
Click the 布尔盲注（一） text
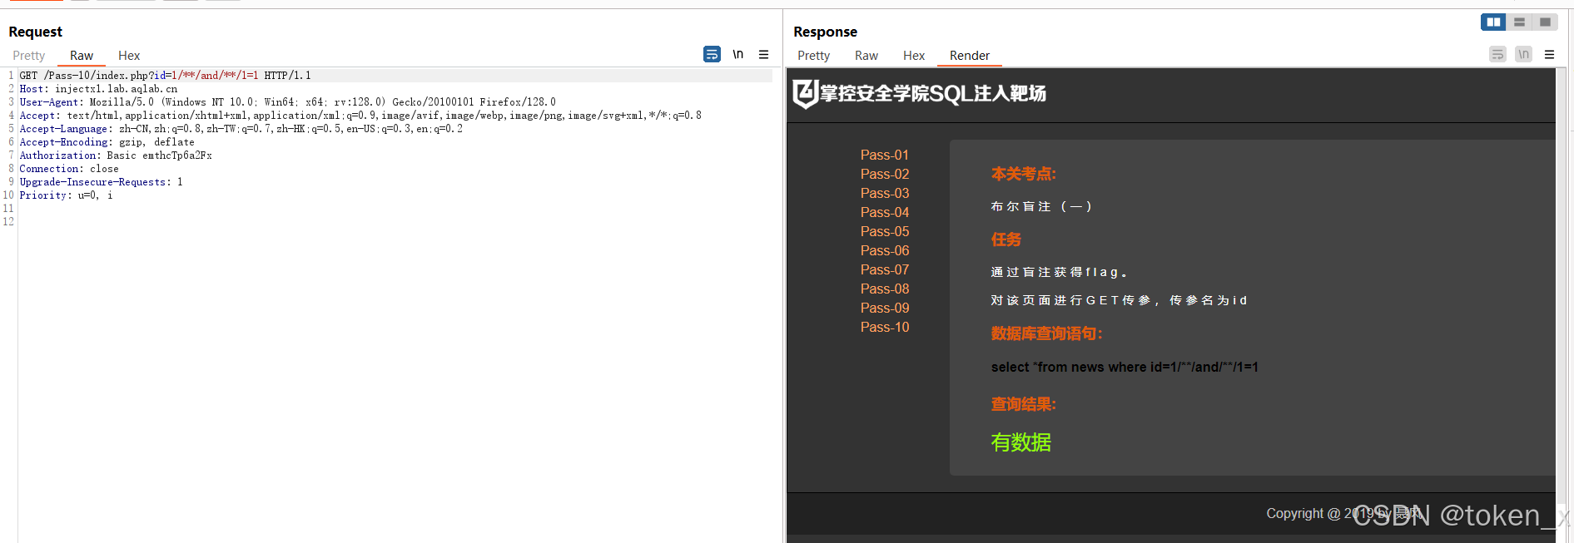[x=1041, y=206]
